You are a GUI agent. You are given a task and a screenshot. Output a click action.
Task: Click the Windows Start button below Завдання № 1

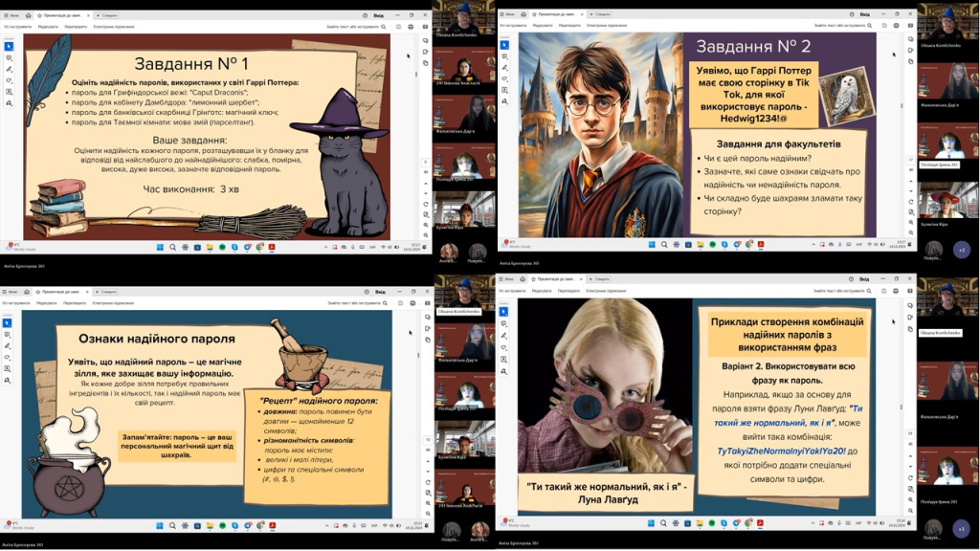coord(160,247)
